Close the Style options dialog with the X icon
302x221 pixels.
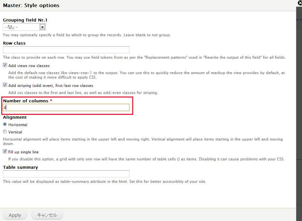(300, 3)
